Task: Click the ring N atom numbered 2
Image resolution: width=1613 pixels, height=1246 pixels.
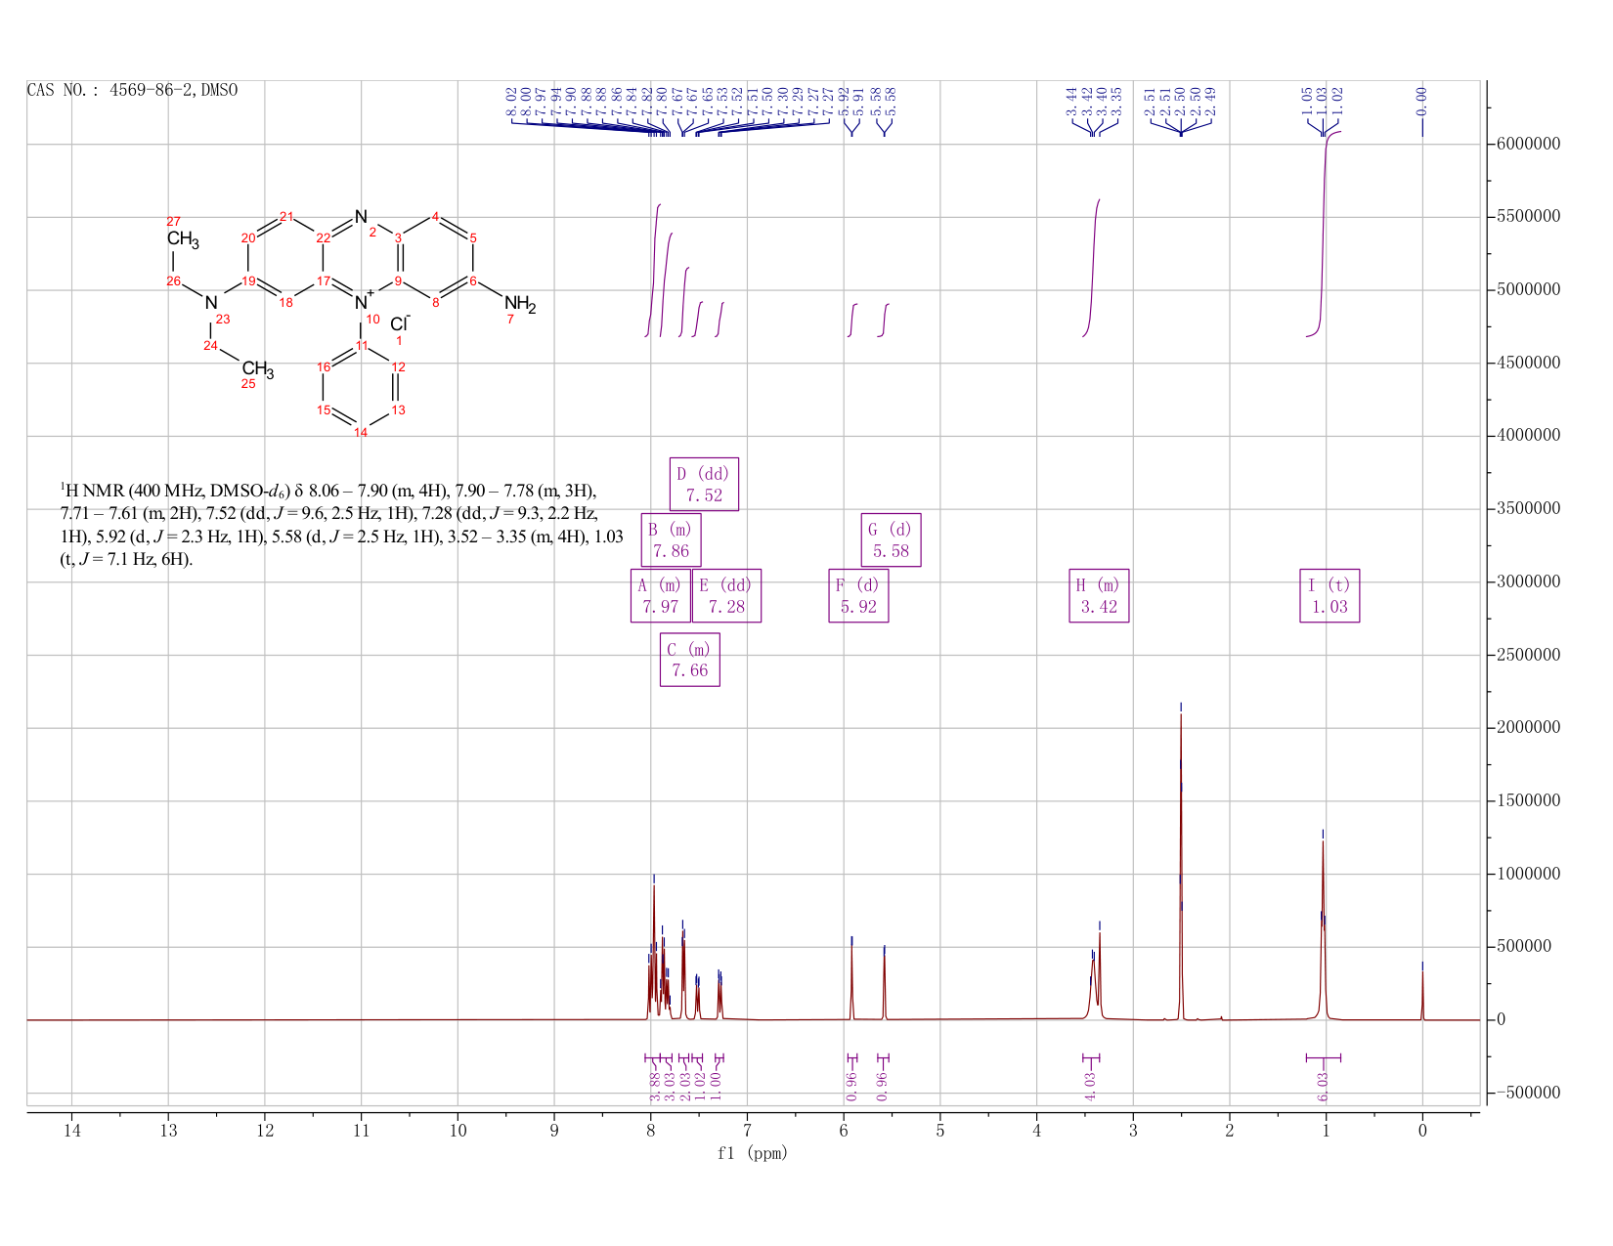Action: click(361, 216)
